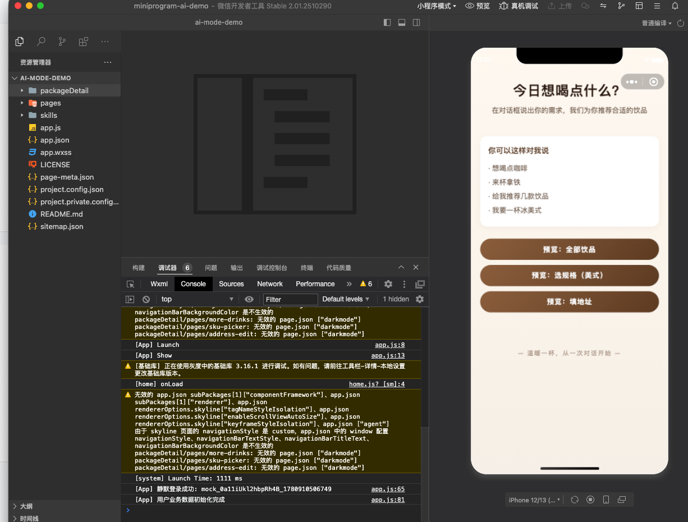
Task: Click the 预览 preview eye button
Action: pos(478,6)
